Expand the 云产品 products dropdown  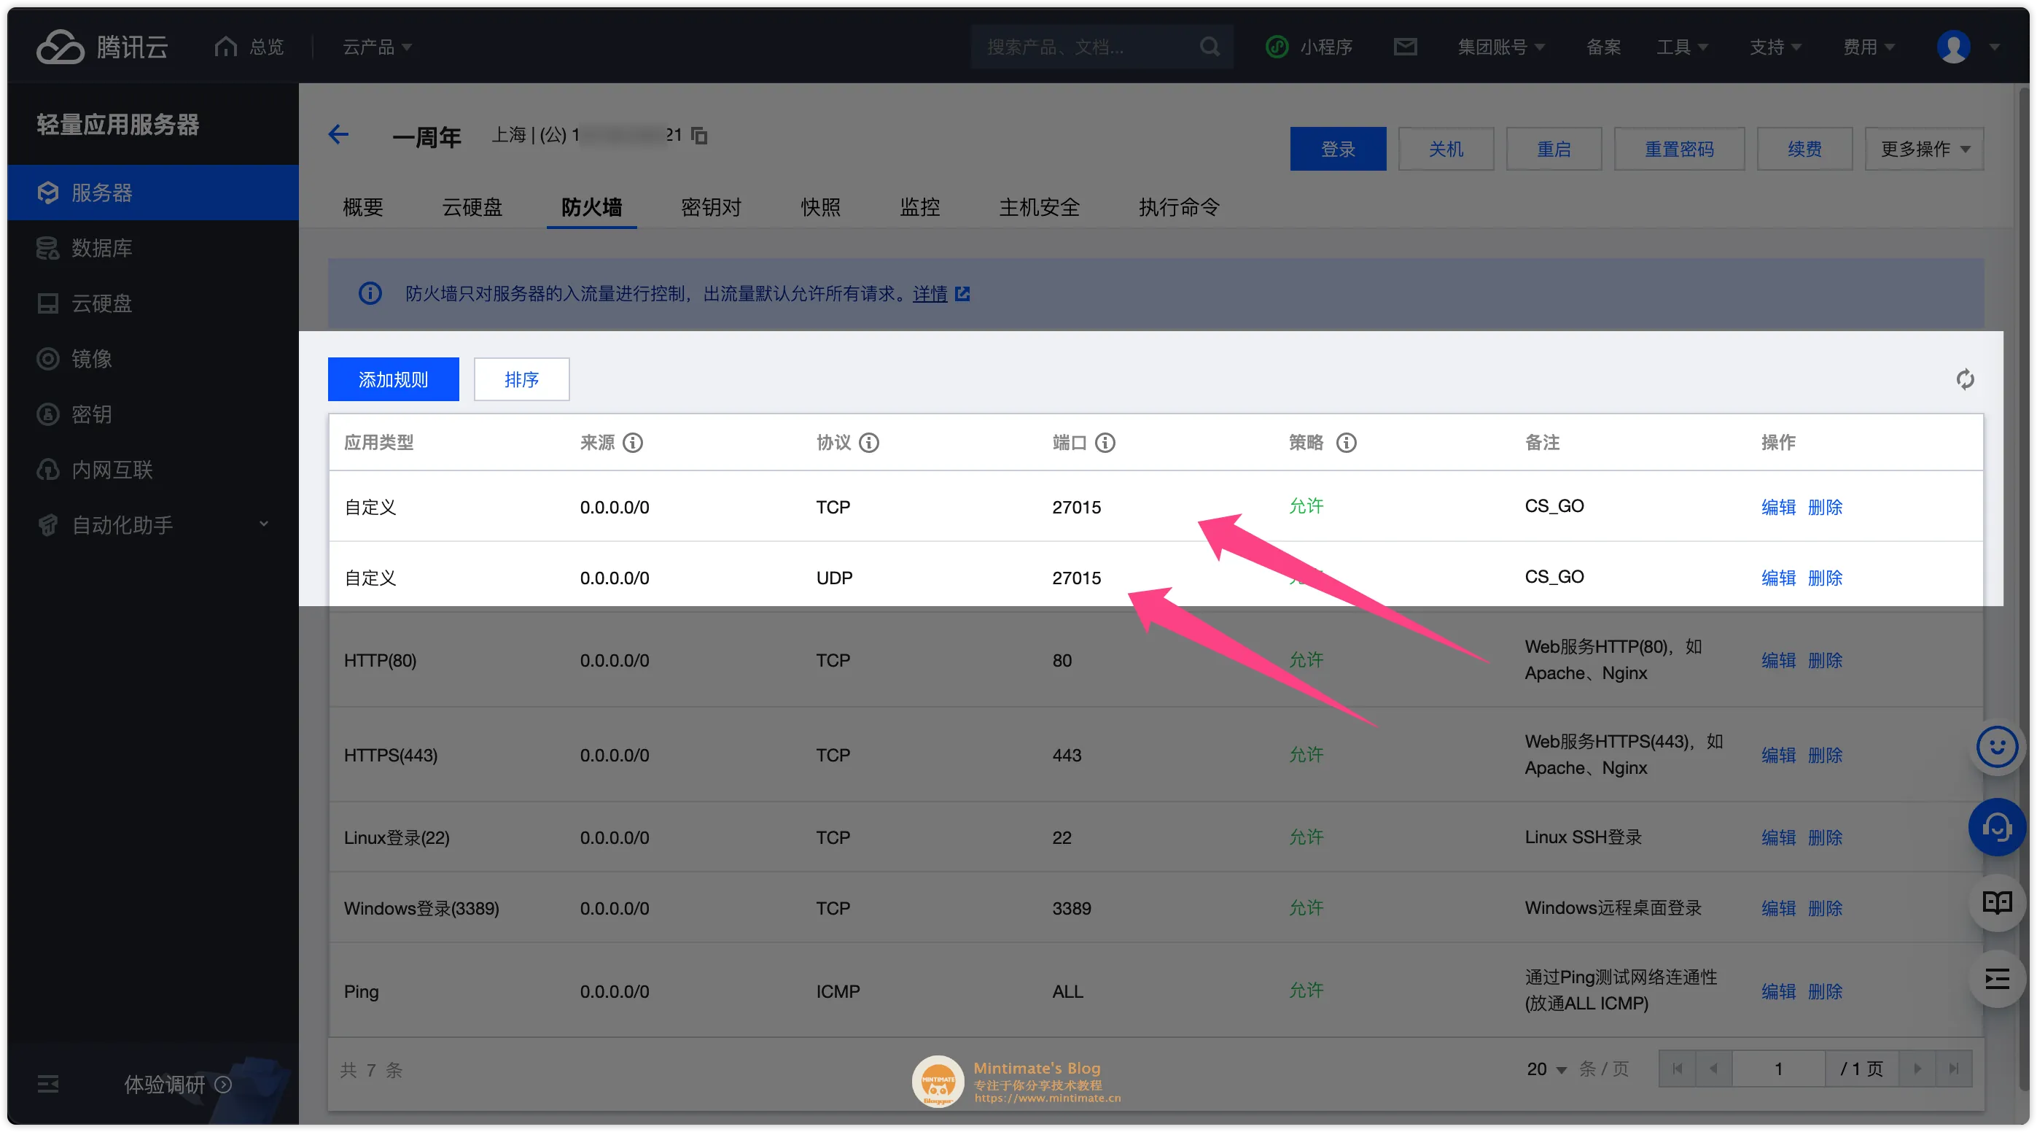coord(377,46)
